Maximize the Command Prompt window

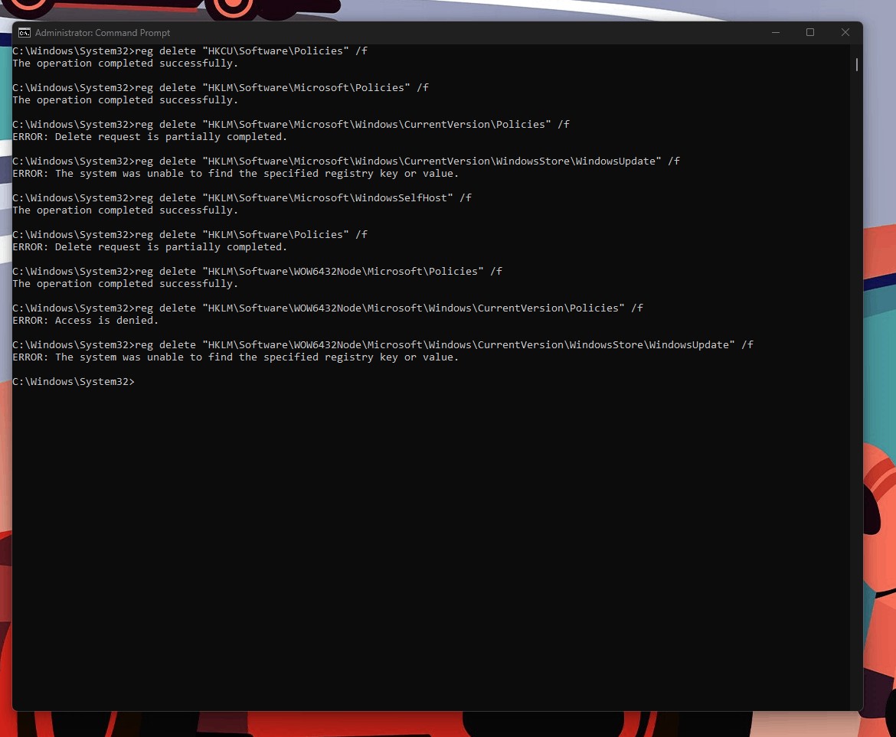(809, 33)
